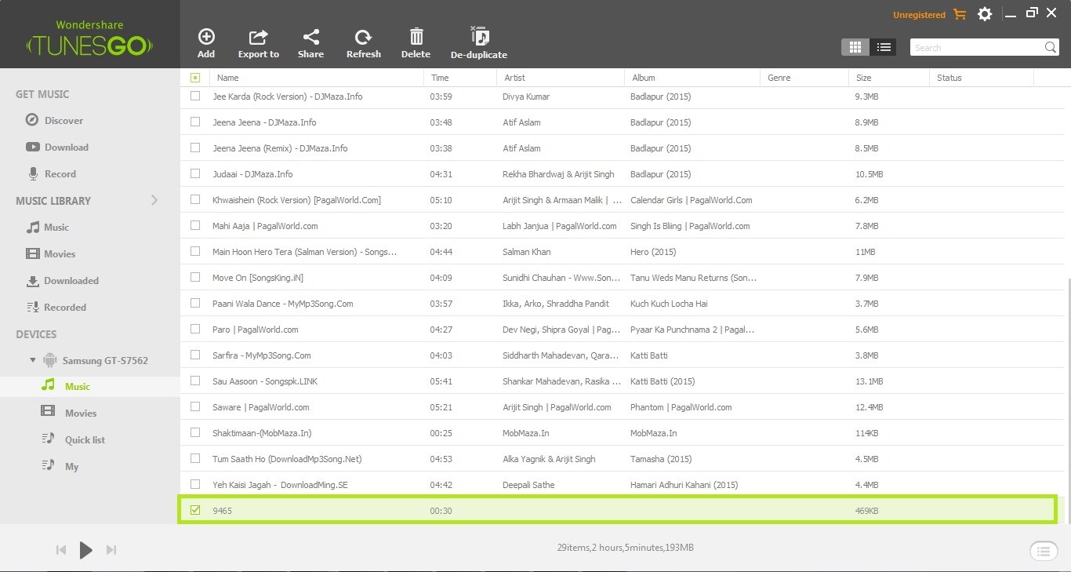Check the Shaktimaan-(MobMaza.In) row
Viewport: 1071px width, 572px height.
[x=195, y=433]
